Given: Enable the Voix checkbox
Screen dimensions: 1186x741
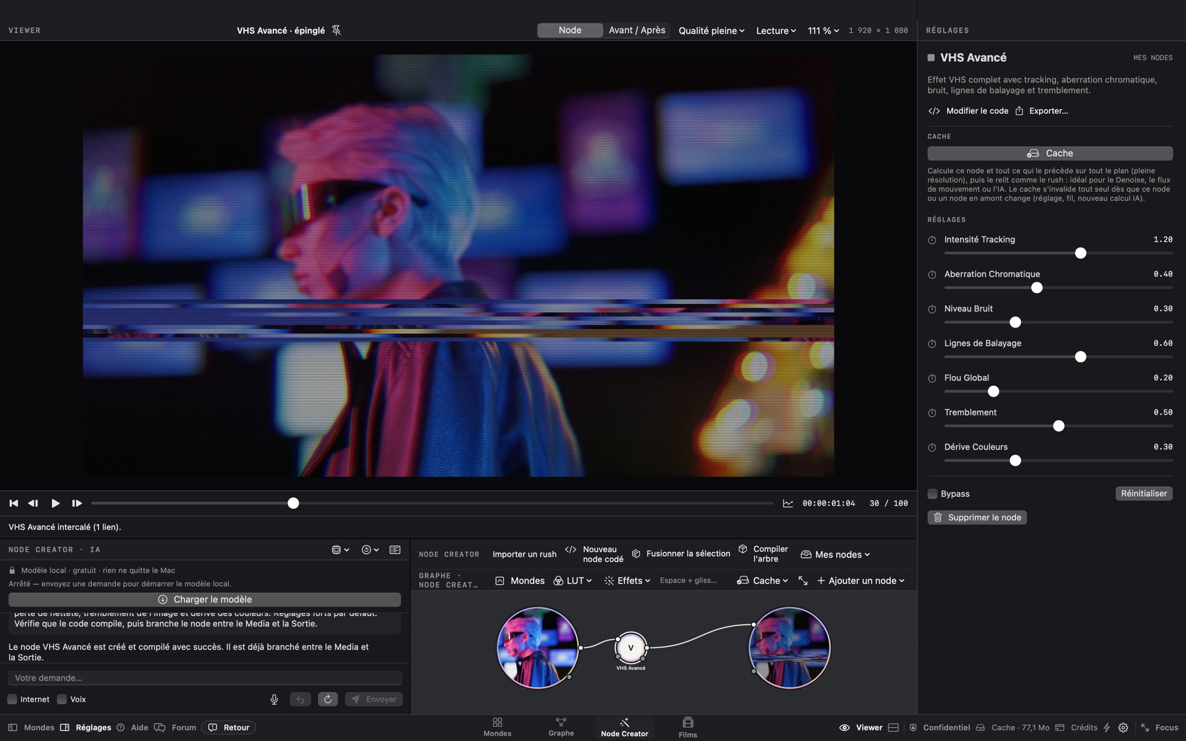Looking at the screenshot, I should coord(62,700).
